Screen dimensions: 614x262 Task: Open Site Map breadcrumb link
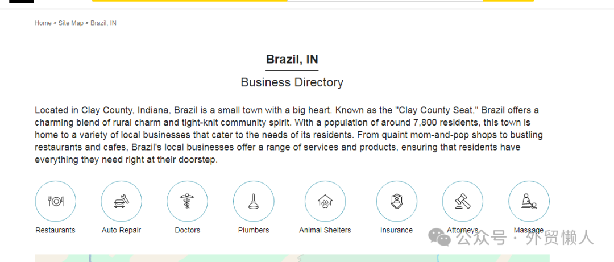[x=71, y=23]
